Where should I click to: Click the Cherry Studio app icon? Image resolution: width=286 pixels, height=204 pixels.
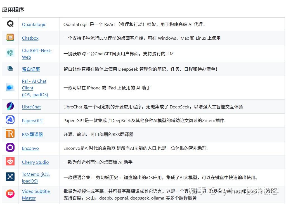point(10,161)
